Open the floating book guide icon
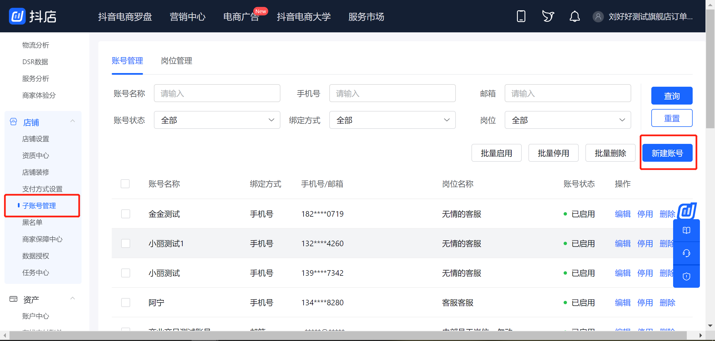 (x=686, y=230)
